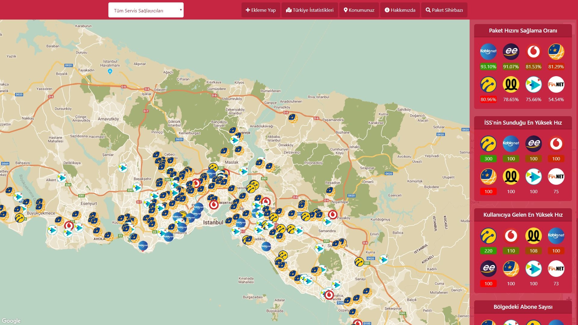
Task: Click the Vodafone logo above speed 110
Action: click(x=511, y=236)
